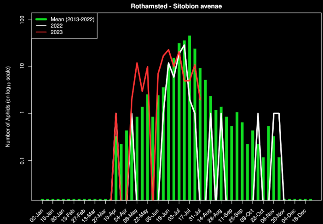Click the x-axis label '28-Aug'
Screen dimensions: 323x224
[215, 215]
